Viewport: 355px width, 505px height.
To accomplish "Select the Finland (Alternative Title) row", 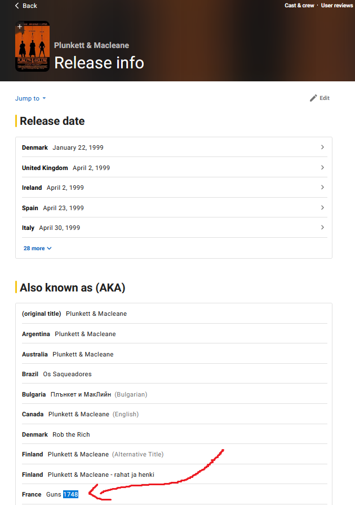I will point(175,454).
